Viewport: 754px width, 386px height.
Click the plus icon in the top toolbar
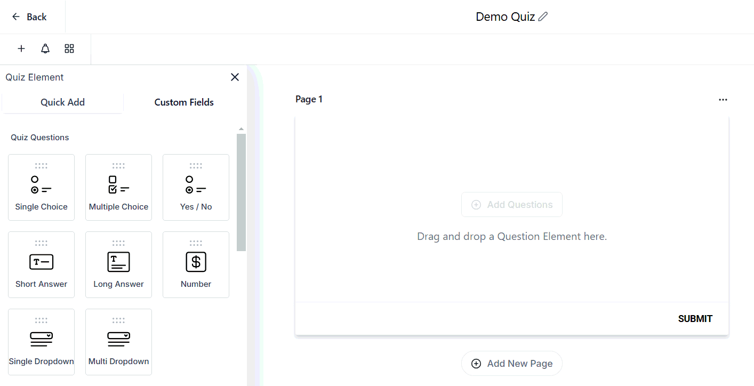[x=21, y=49]
